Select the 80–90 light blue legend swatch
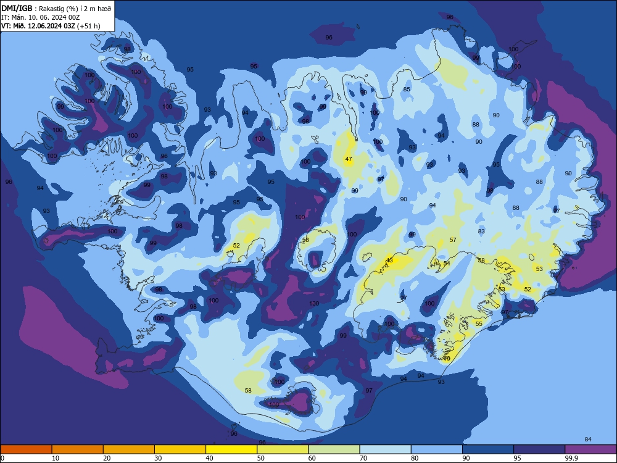Viewport: 617px width, 463px height. pyautogui.click(x=437, y=449)
